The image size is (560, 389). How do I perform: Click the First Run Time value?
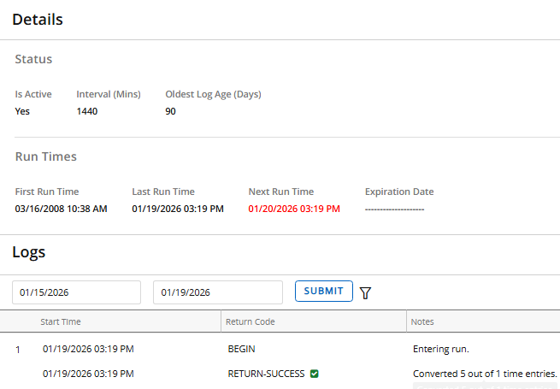click(61, 209)
